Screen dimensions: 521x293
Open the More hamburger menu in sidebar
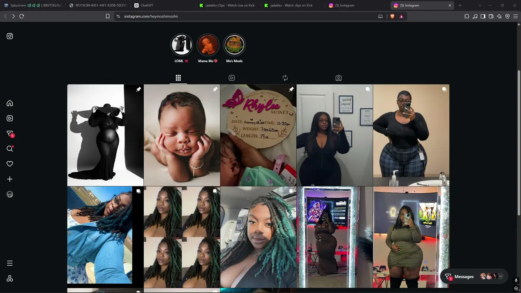click(x=10, y=263)
